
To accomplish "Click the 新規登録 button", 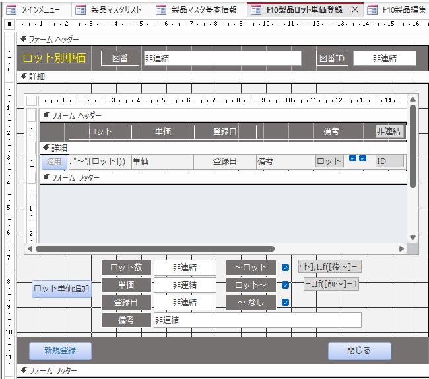I will click(x=60, y=351).
